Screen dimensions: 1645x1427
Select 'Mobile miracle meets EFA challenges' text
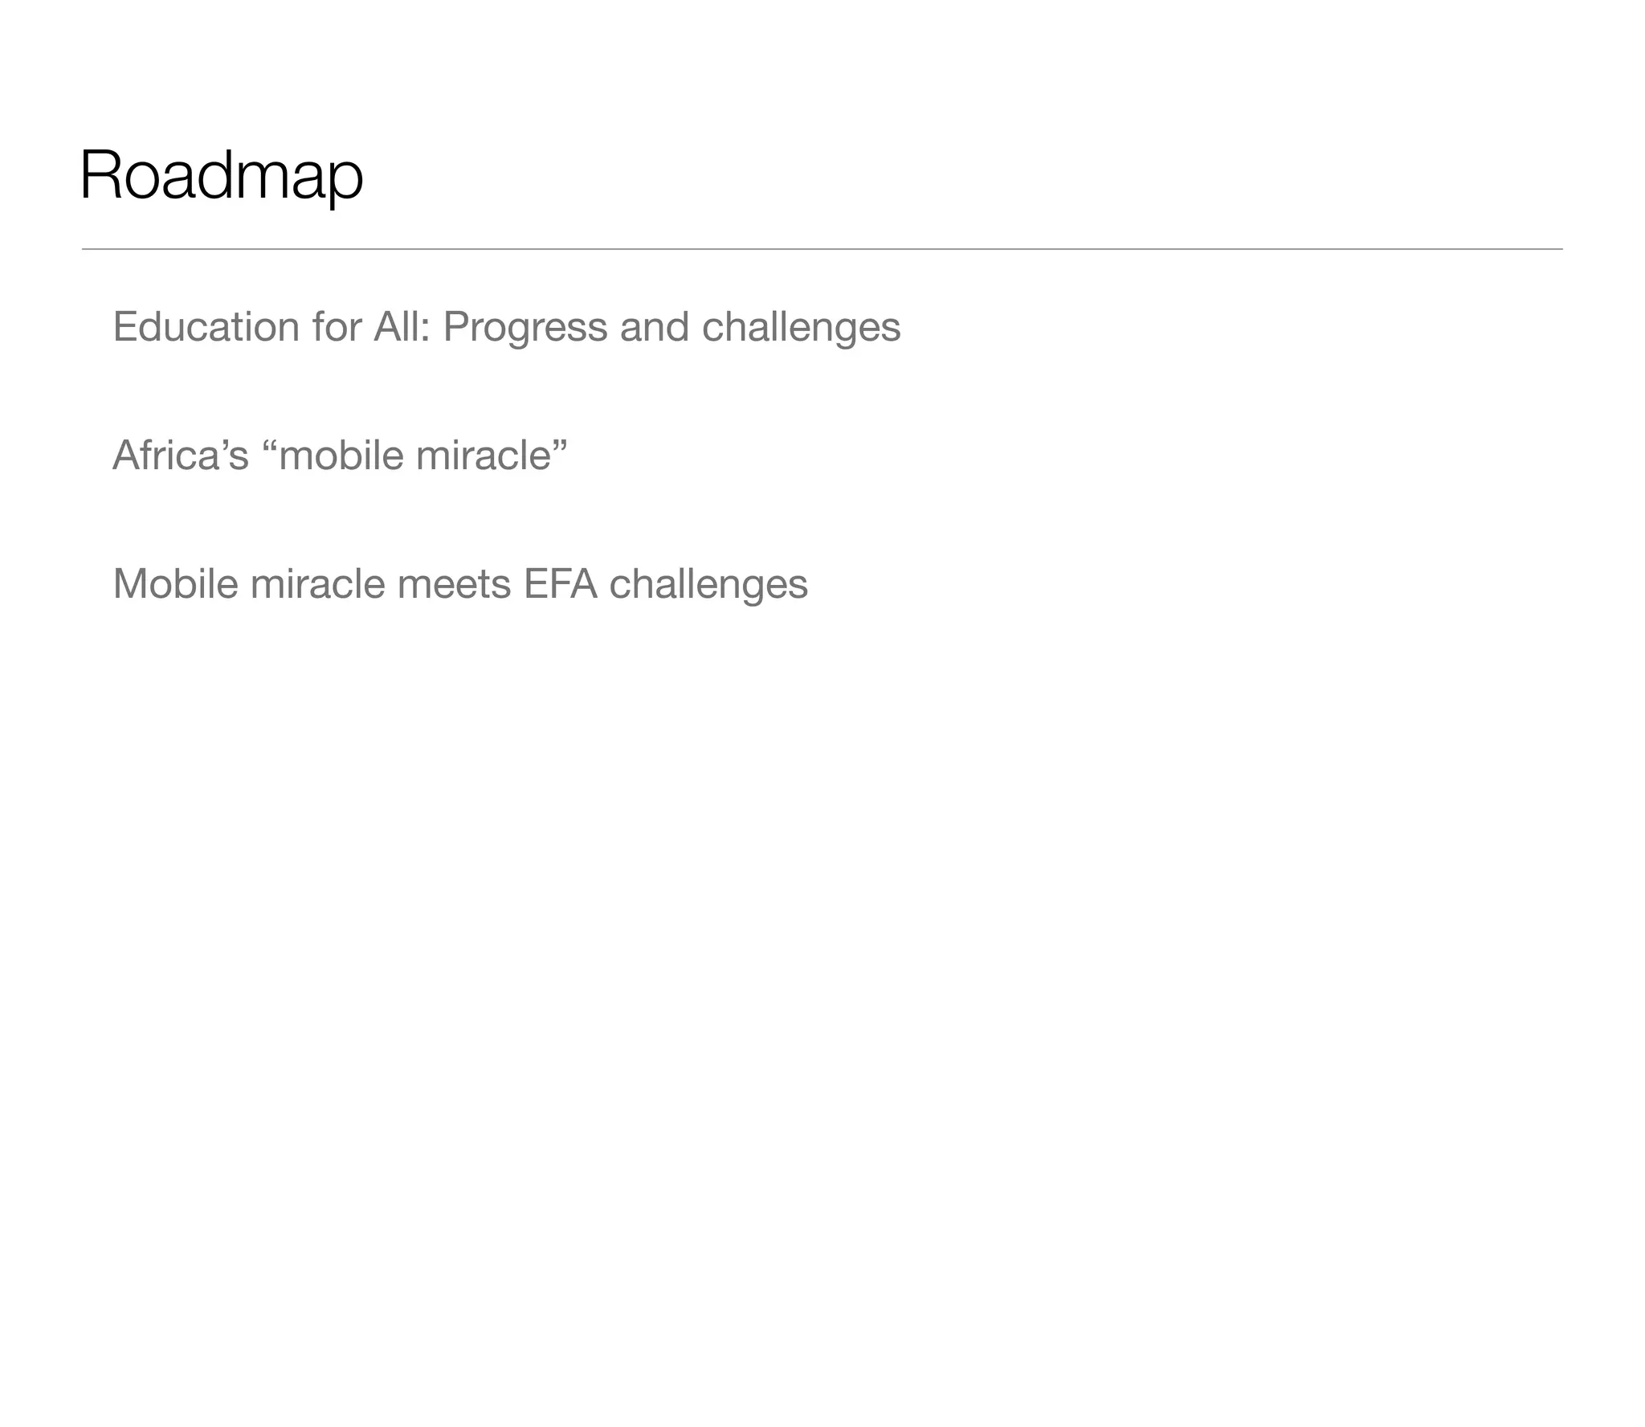[x=460, y=585]
